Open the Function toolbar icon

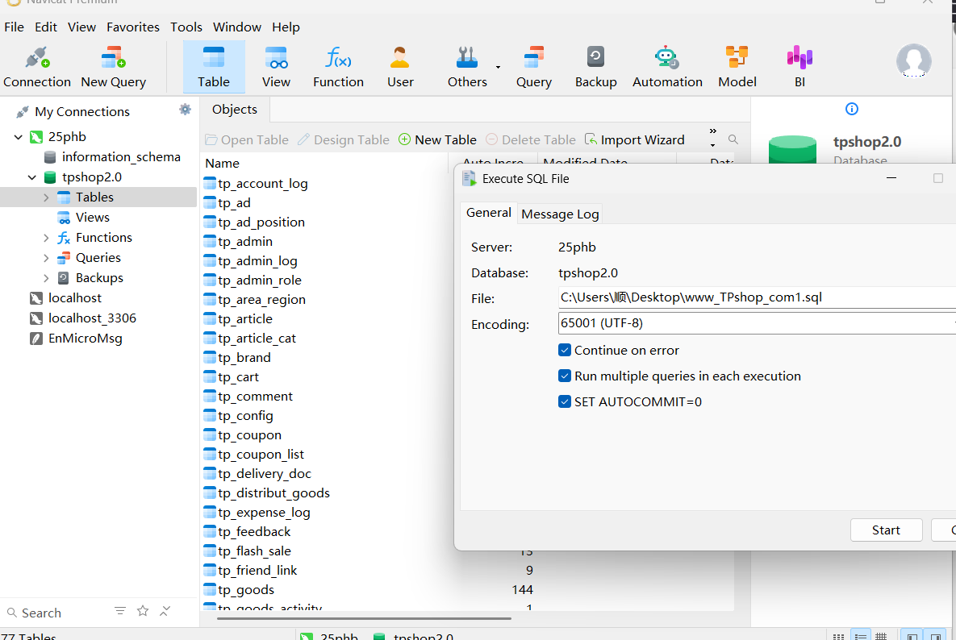tap(338, 67)
